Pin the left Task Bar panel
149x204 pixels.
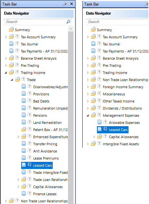tap(65, 4)
